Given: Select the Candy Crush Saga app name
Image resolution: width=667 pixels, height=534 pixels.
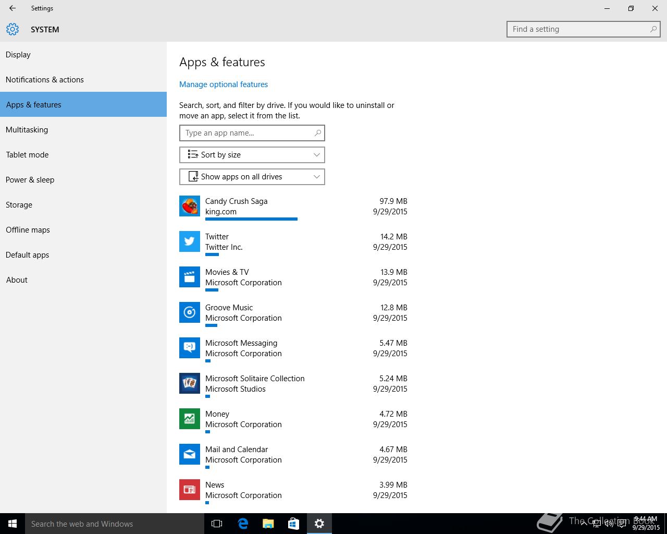Looking at the screenshot, I should [x=236, y=201].
